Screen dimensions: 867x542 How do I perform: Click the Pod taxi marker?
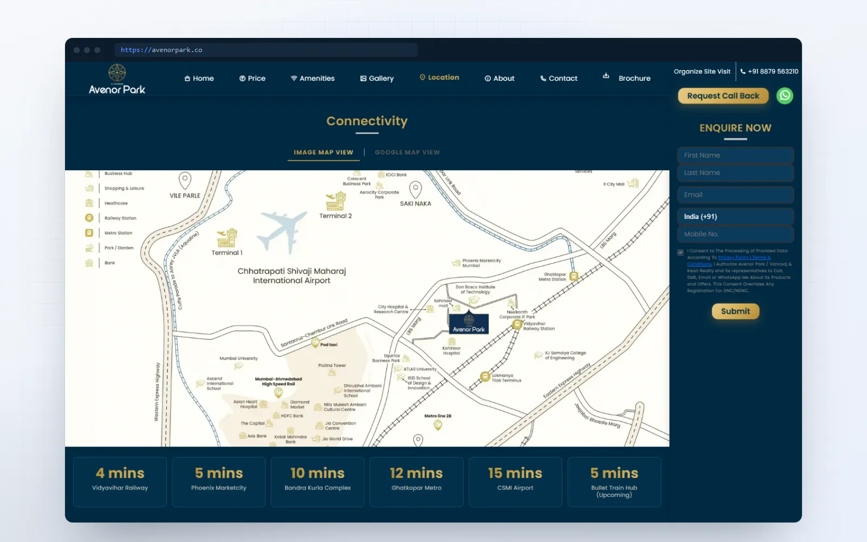click(x=315, y=343)
